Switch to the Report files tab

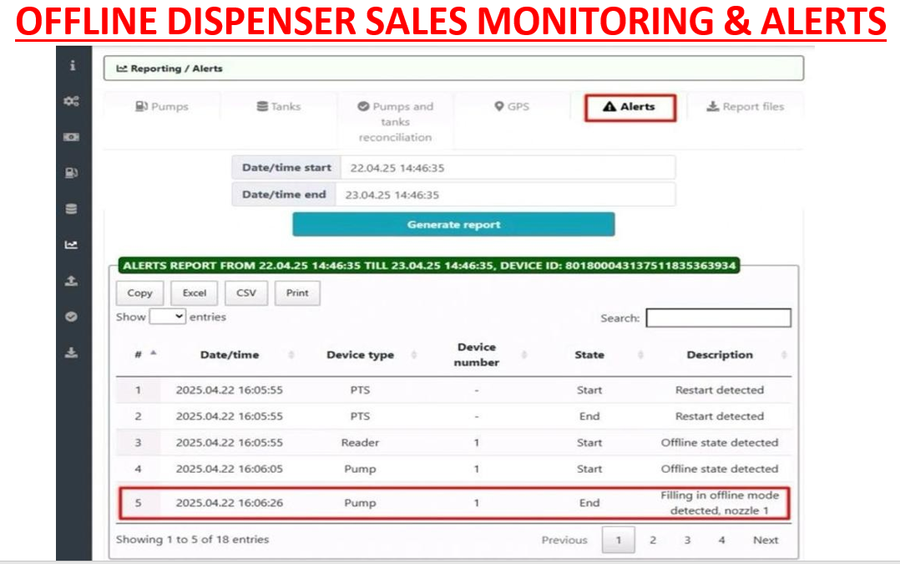coord(745,107)
